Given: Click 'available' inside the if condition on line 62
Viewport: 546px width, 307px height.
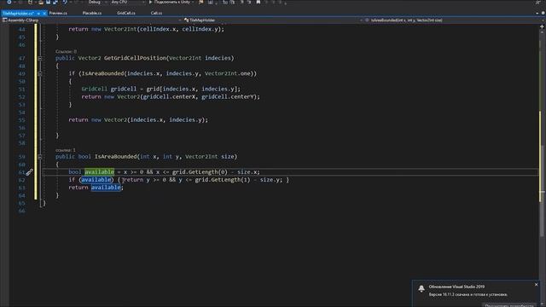Looking at the screenshot, I should [x=96, y=180].
